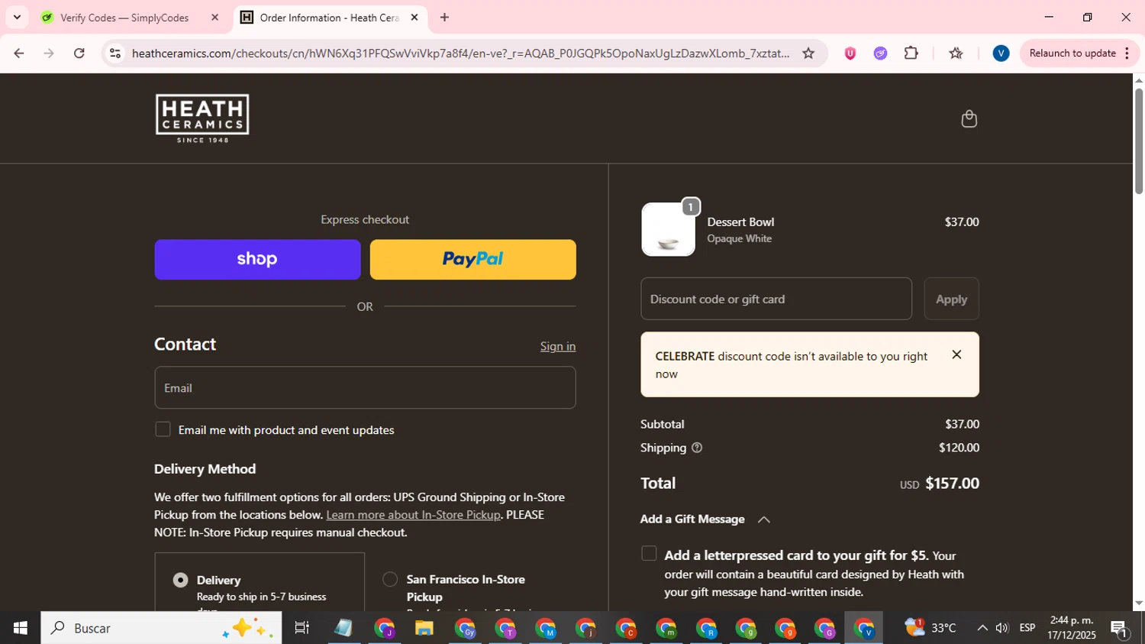
Task: Open the Chrome profile V avatar
Action: (x=1001, y=53)
